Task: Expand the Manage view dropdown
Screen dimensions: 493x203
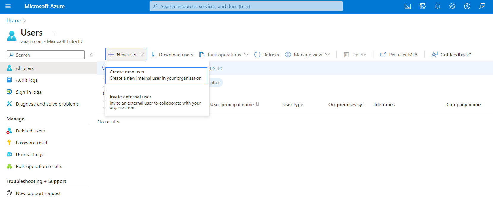Action: click(307, 55)
